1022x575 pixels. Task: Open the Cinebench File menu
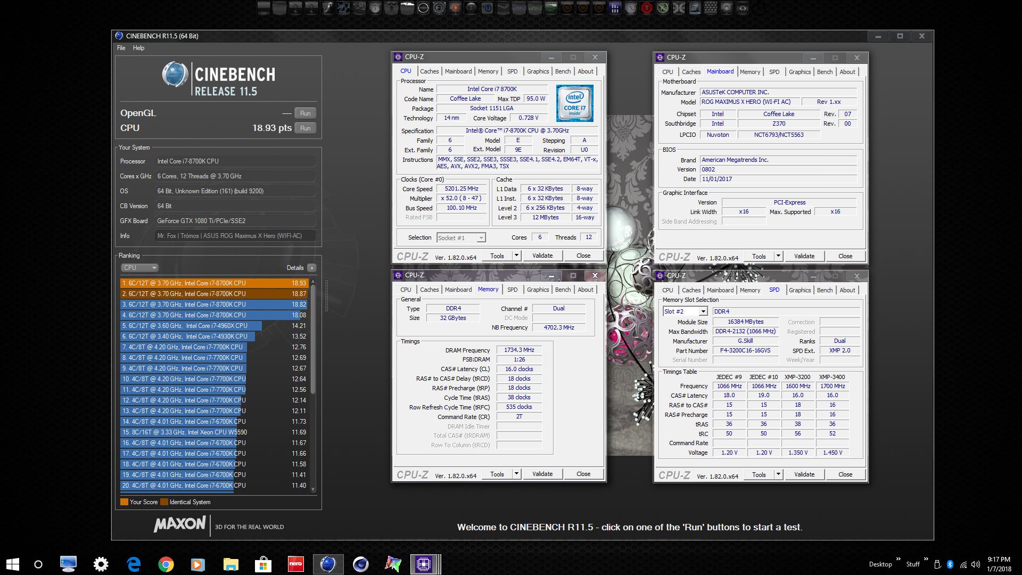tap(121, 48)
